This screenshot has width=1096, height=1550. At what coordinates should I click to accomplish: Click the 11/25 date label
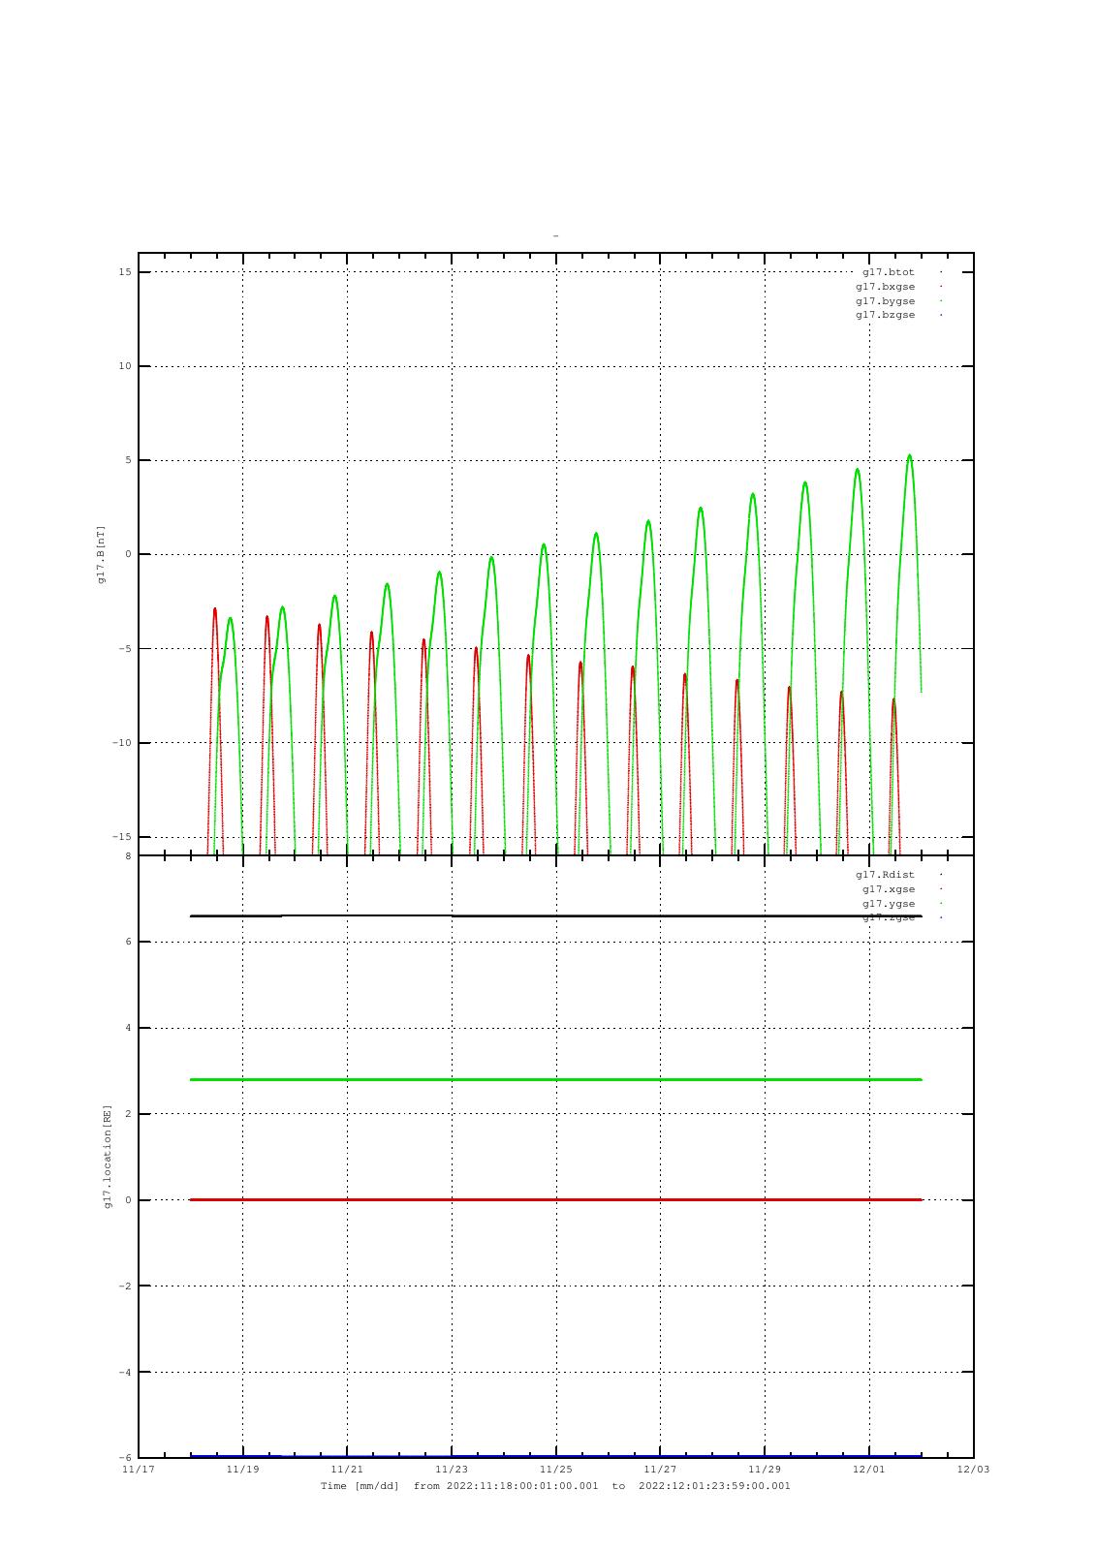point(556,1470)
